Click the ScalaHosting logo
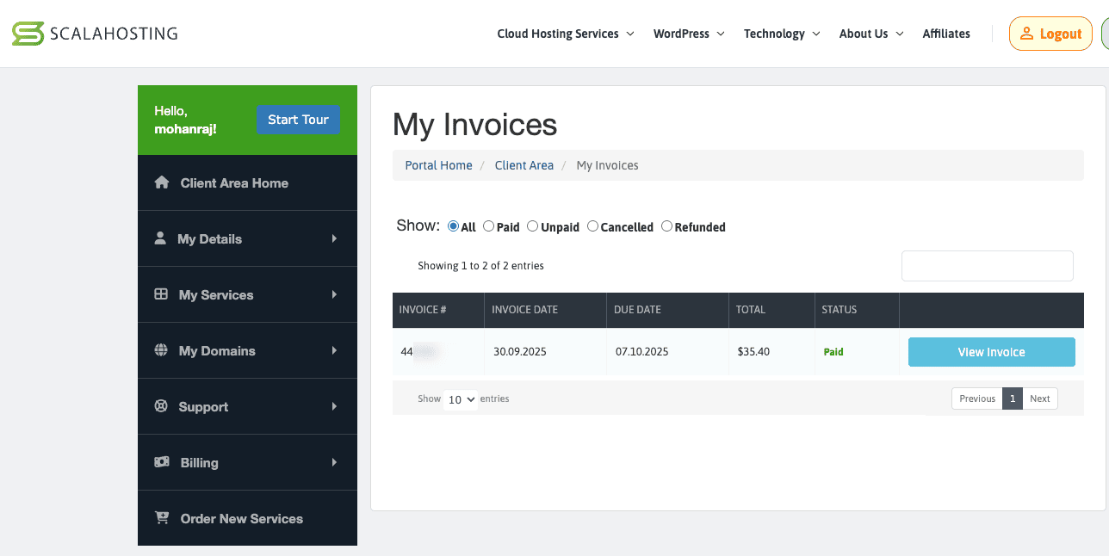Viewport: 1109px width, 556px height. 95,34
